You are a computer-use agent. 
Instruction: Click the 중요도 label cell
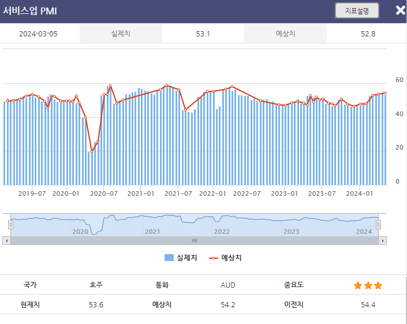(294, 285)
